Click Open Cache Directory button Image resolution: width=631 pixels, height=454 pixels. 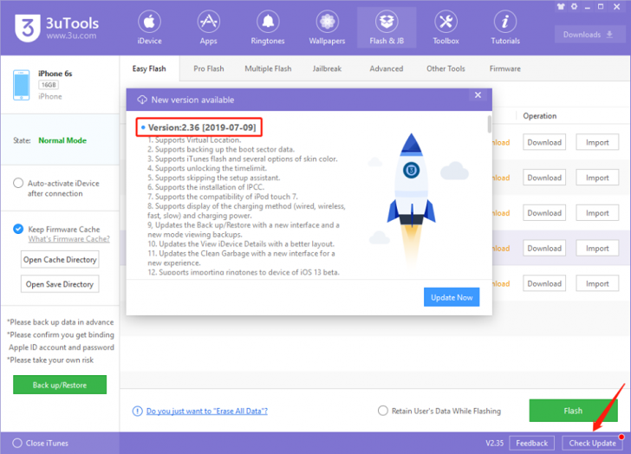click(x=60, y=260)
